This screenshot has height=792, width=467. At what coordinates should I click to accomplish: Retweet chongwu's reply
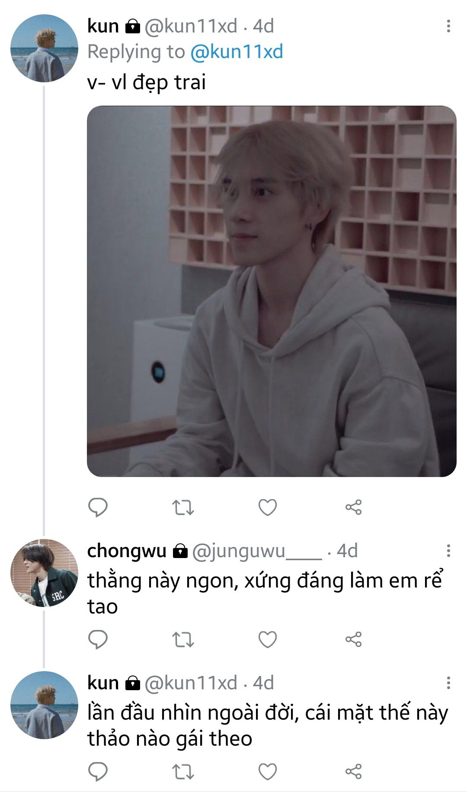click(x=183, y=639)
